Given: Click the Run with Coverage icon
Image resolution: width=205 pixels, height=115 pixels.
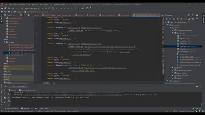Looking at the screenshot, I should pos(49,8).
